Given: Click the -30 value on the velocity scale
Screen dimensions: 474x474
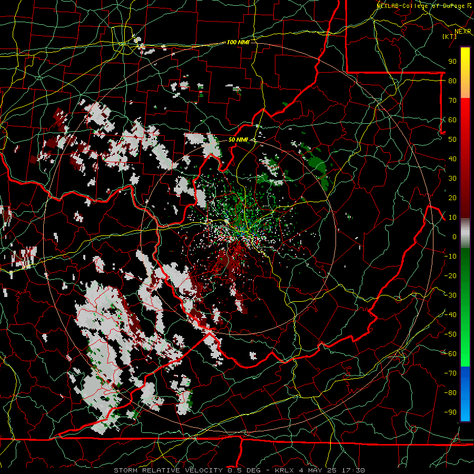Looking at the screenshot, I should 450,295.
